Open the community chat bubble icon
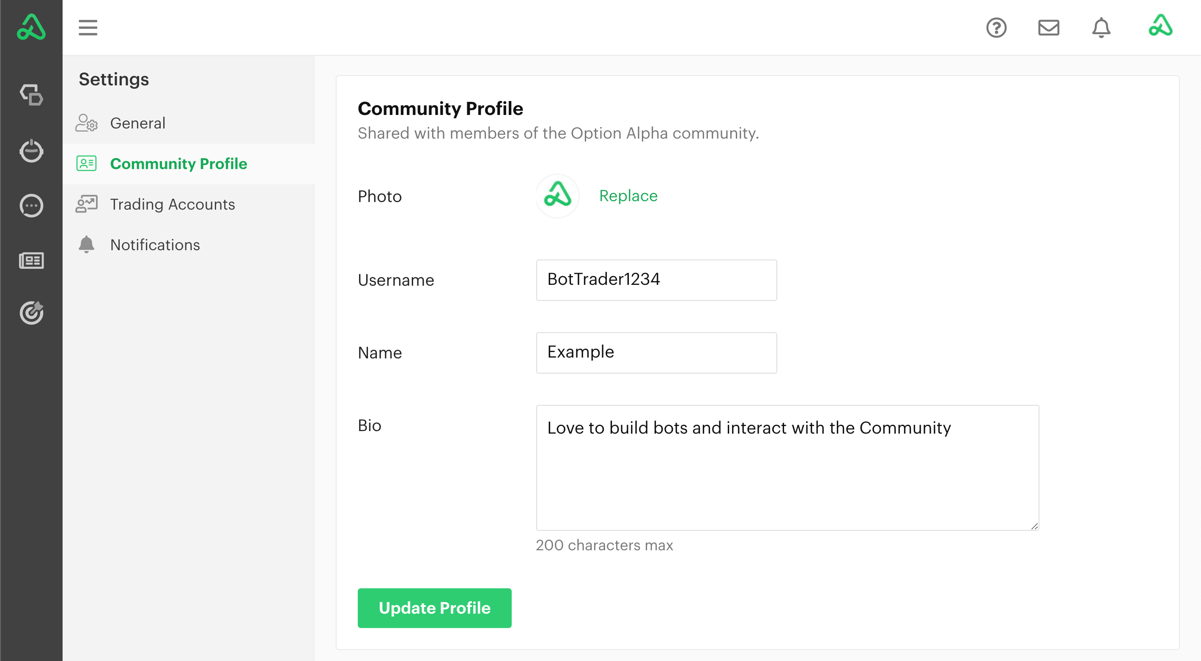The height and width of the screenshot is (661, 1201). (x=31, y=205)
